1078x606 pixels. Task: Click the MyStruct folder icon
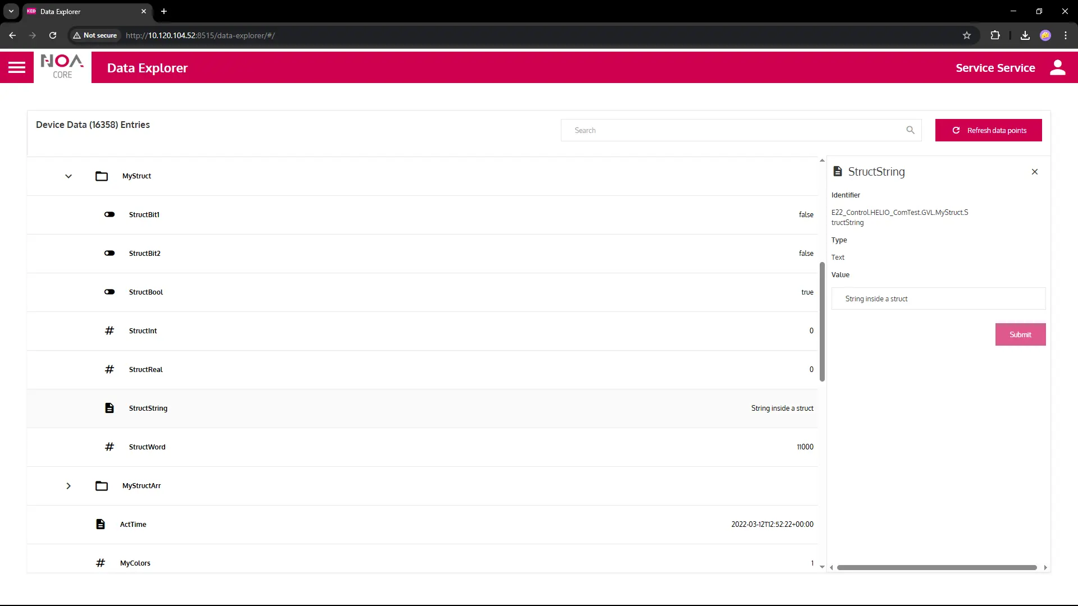(x=102, y=176)
